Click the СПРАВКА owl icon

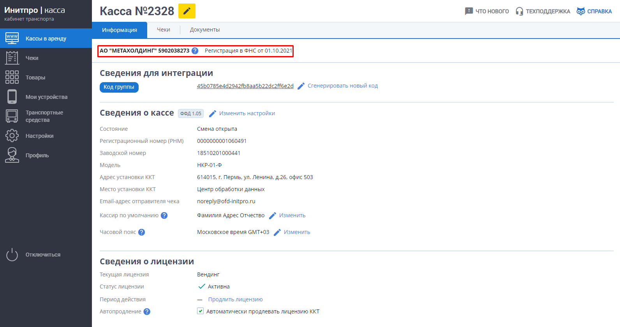(x=581, y=11)
